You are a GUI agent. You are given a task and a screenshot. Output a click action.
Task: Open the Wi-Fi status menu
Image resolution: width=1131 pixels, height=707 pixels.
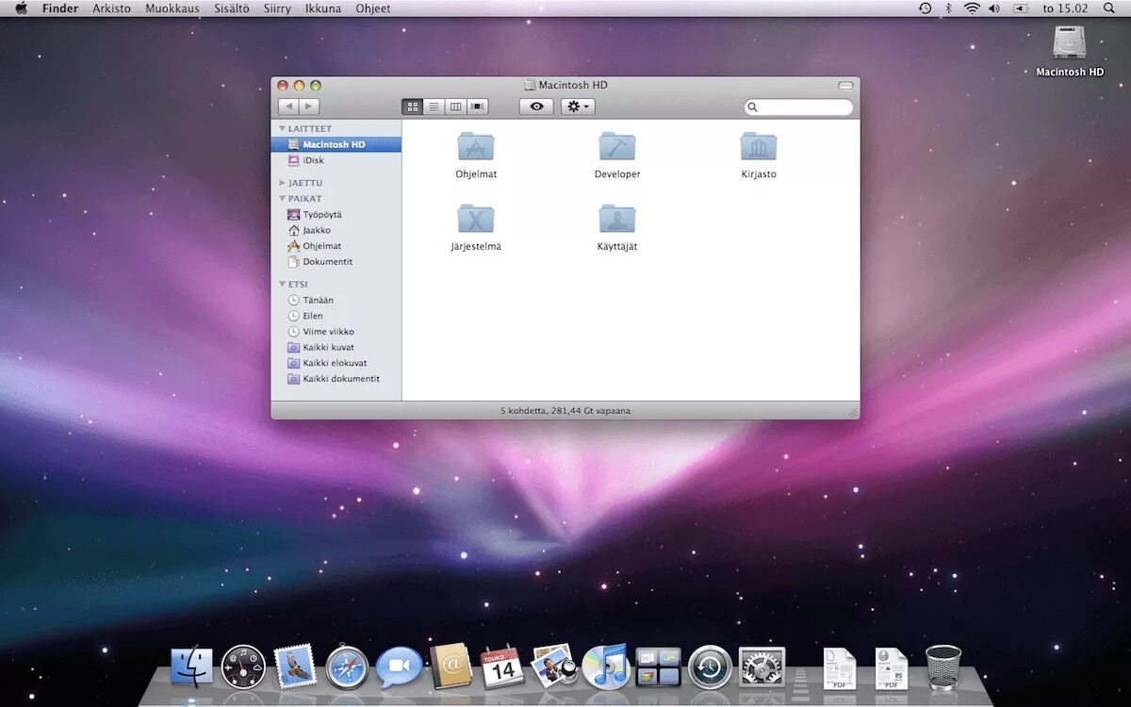972,8
